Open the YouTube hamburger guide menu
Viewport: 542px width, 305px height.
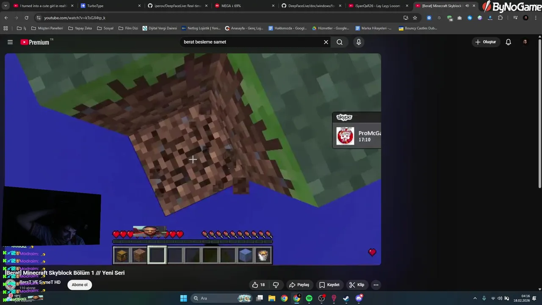coord(10,42)
